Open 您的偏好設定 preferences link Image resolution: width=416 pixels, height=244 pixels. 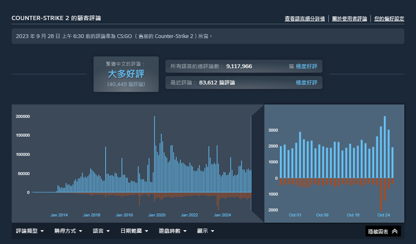[388, 19]
